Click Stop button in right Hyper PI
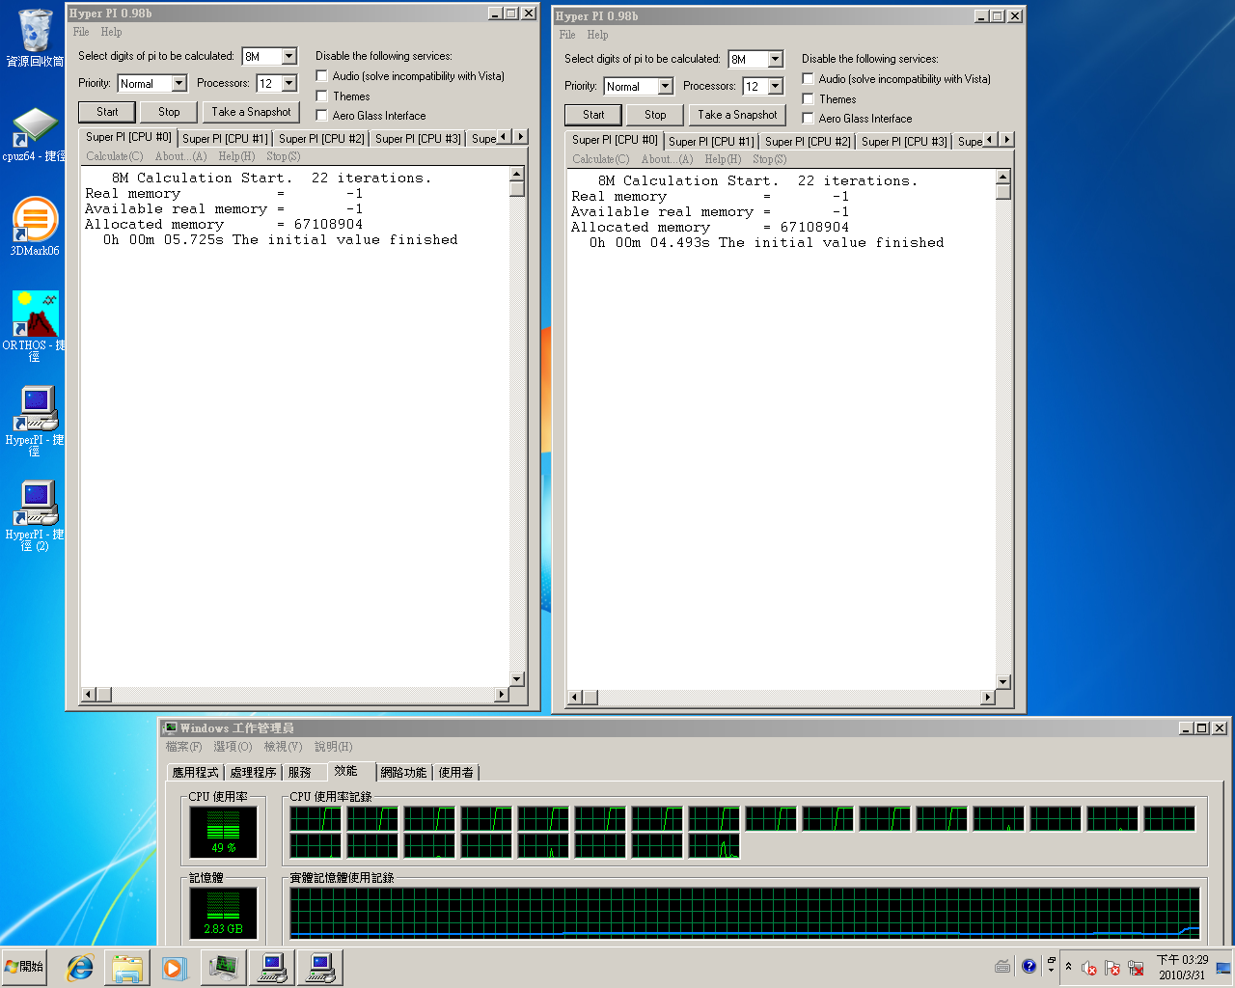The image size is (1235, 988). click(x=655, y=115)
